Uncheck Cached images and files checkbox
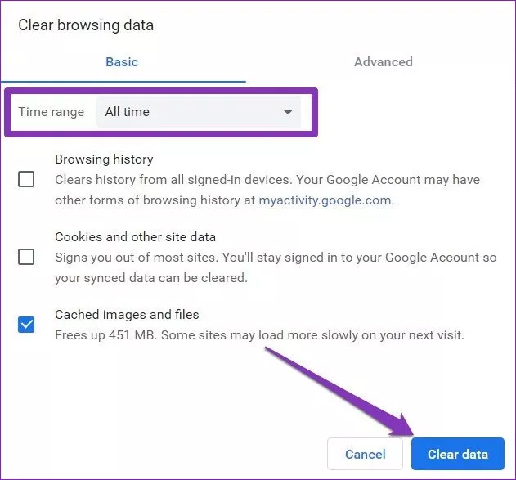The height and width of the screenshot is (480, 516). (26, 325)
